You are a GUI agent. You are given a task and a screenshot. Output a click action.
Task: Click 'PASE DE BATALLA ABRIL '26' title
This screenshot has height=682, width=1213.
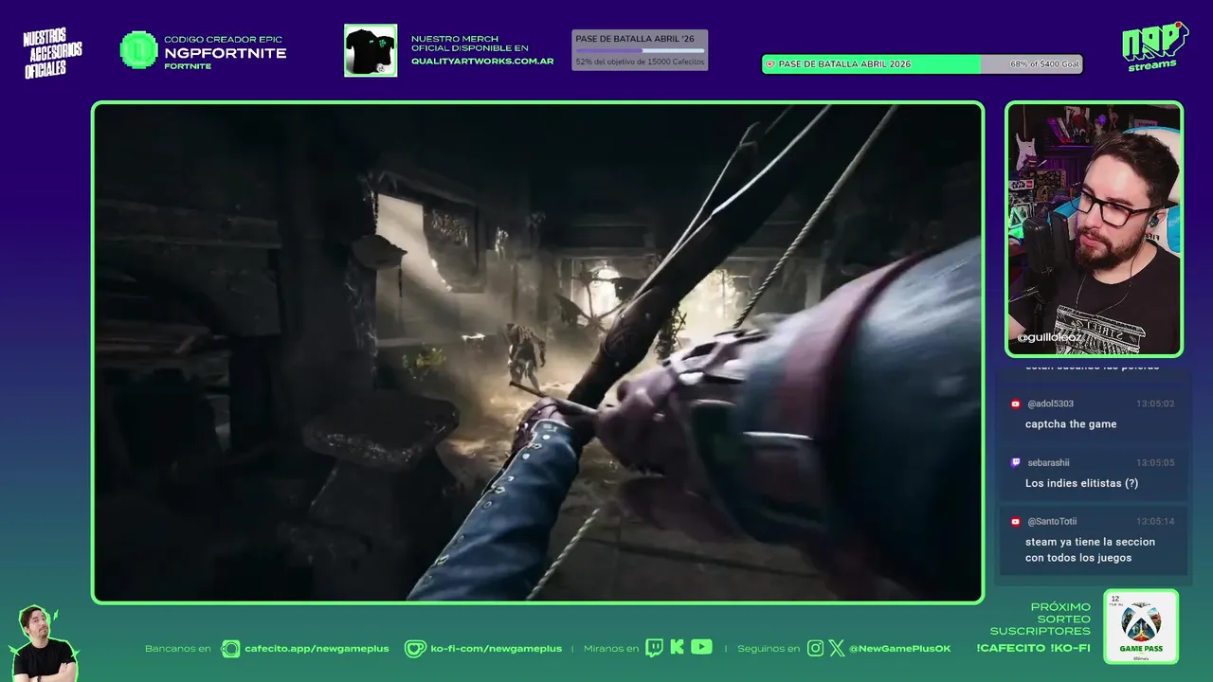(x=635, y=39)
